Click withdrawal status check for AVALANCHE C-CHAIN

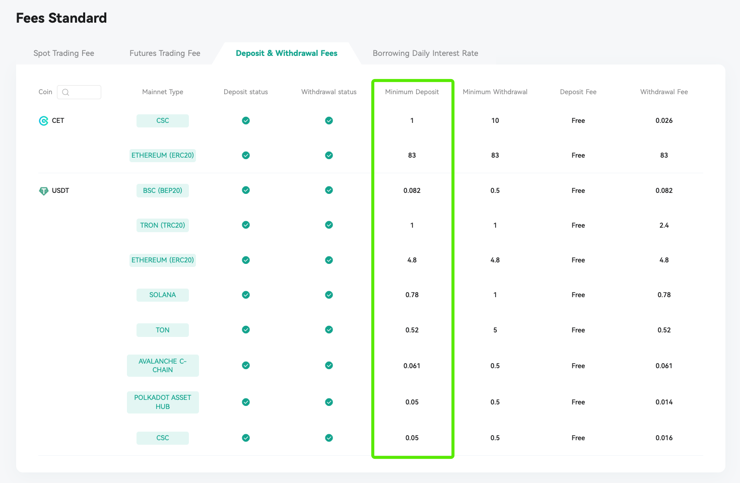click(329, 365)
